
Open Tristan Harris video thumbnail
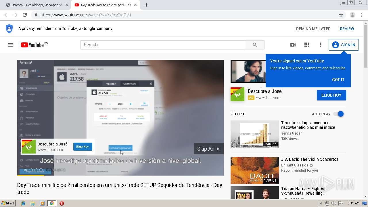pos(255,193)
